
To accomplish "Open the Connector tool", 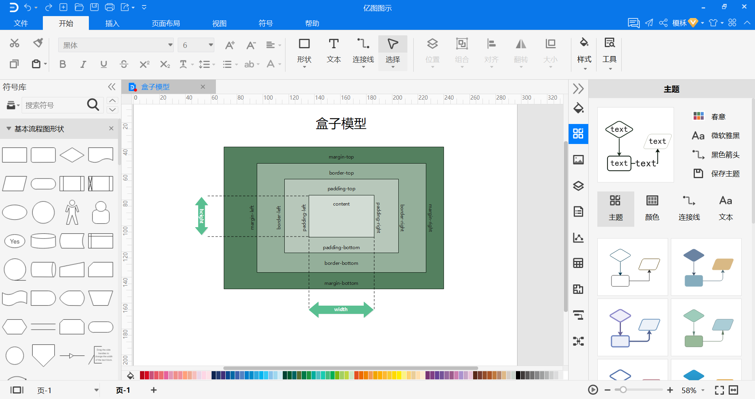I will (363, 53).
